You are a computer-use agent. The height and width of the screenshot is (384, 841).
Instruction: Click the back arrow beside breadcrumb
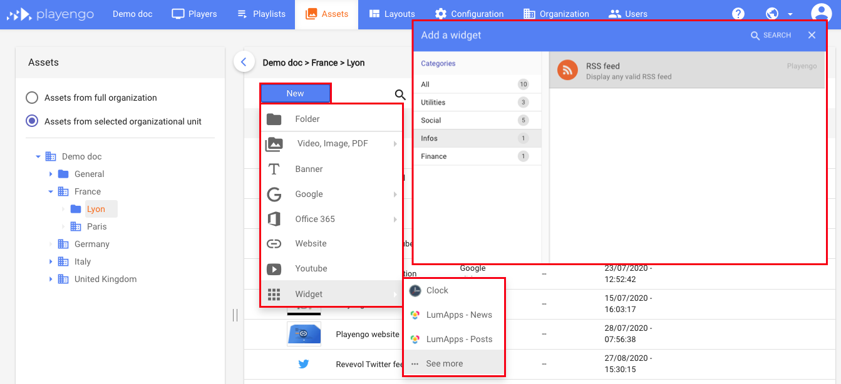click(244, 62)
